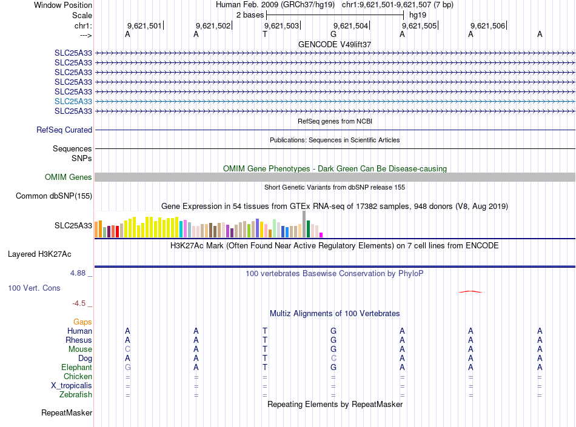Click the RepeatMasker track label
The width and height of the screenshot is (576, 427).
(x=67, y=412)
